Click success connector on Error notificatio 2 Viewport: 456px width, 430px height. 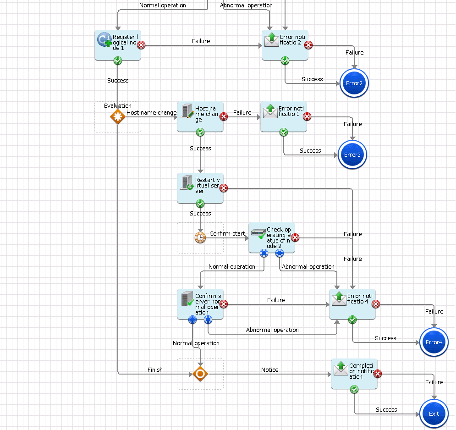tap(285, 61)
